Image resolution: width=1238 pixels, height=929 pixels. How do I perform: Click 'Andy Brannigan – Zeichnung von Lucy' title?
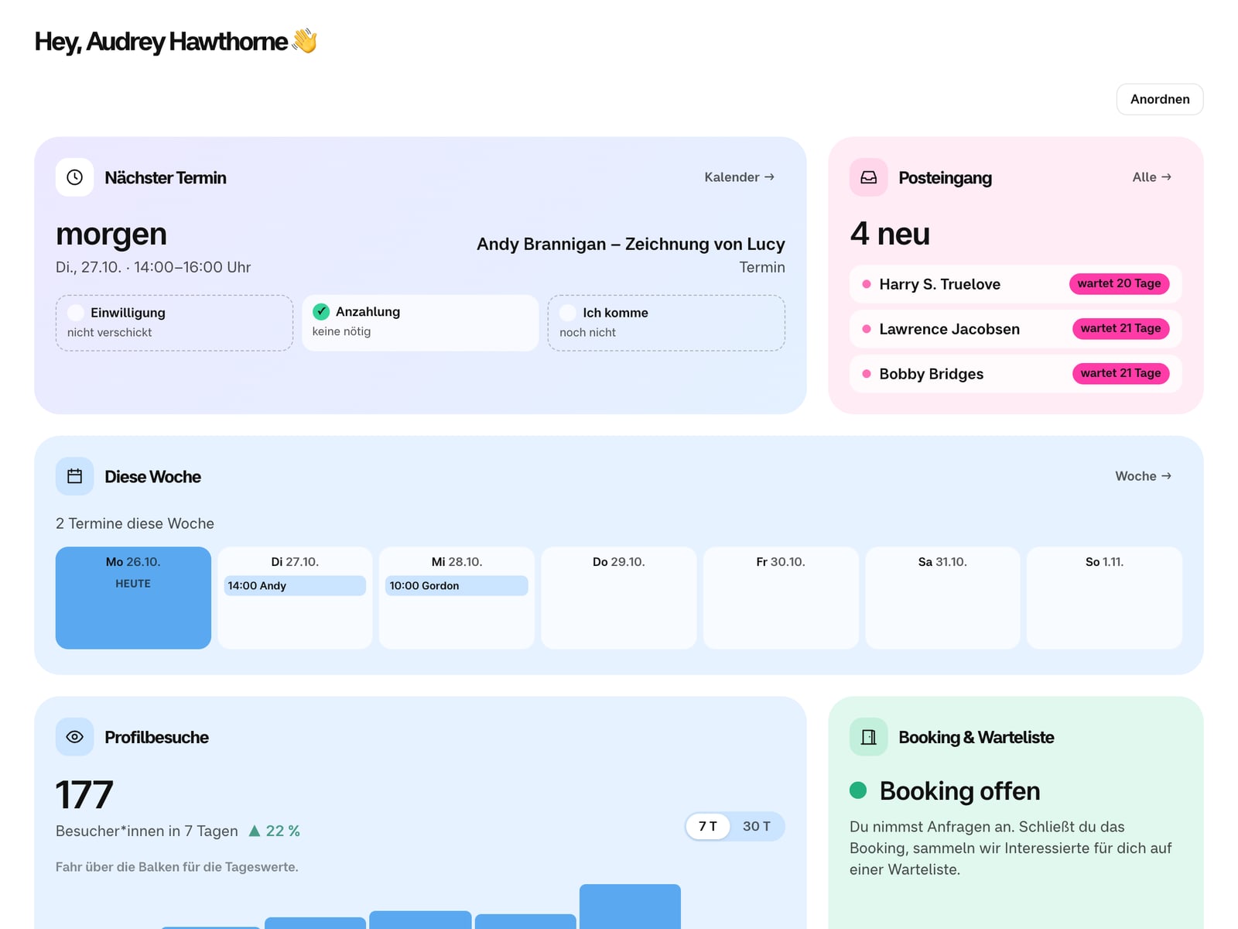(x=631, y=244)
